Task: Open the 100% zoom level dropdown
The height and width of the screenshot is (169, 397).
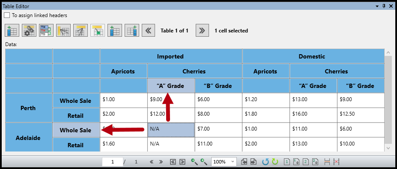Action: click(224, 162)
